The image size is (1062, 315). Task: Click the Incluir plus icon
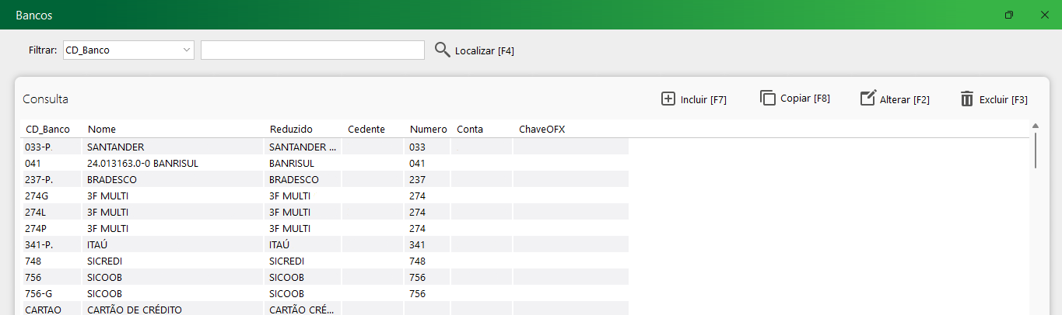point(668,99)
